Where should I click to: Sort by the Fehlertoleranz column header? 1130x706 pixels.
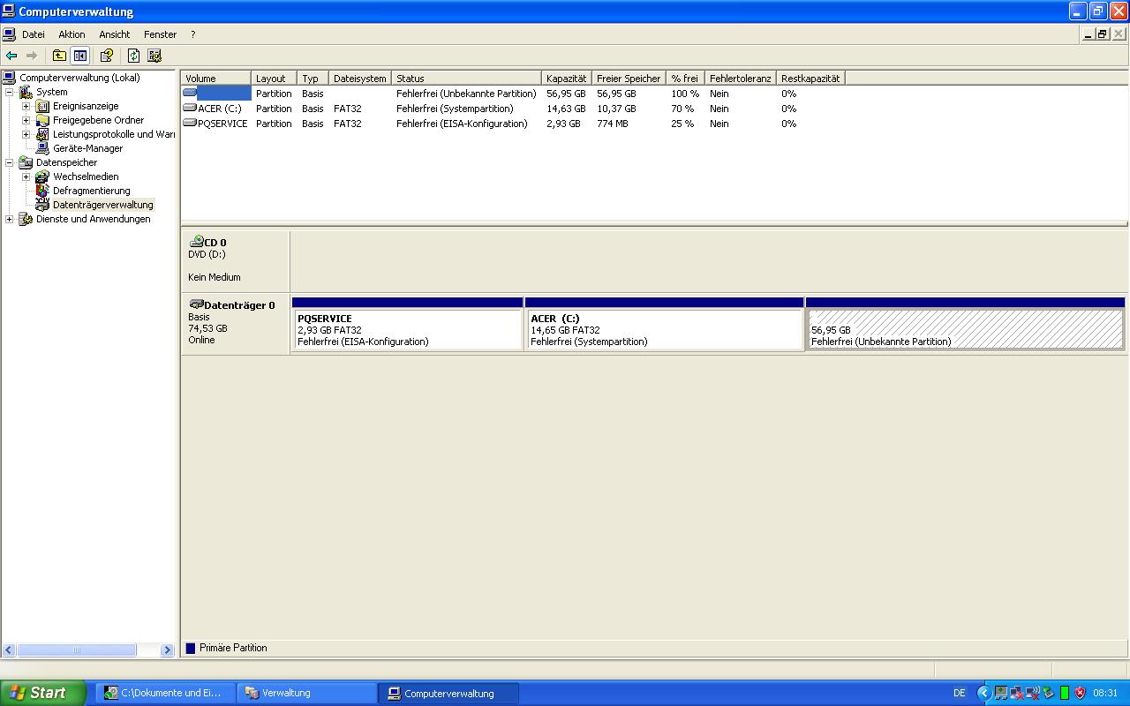point(740,79)
